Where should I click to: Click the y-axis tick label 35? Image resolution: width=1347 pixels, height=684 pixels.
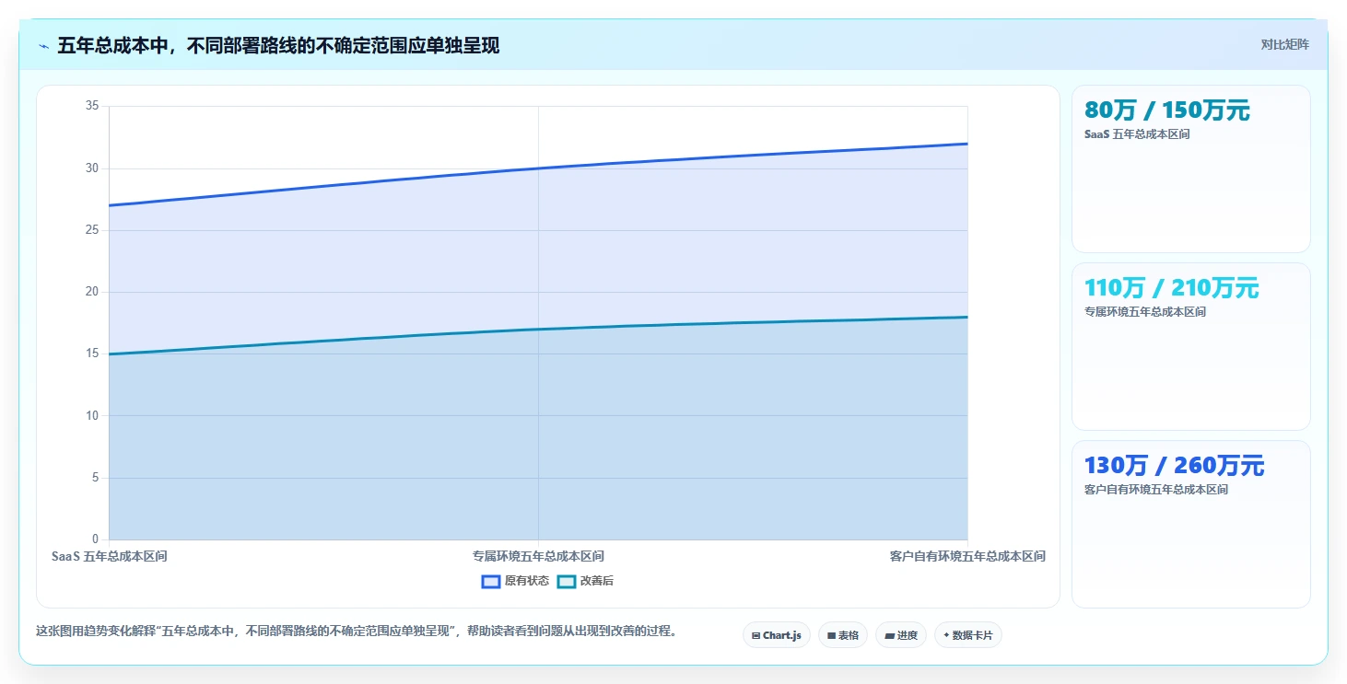click(x=91, y=106)
